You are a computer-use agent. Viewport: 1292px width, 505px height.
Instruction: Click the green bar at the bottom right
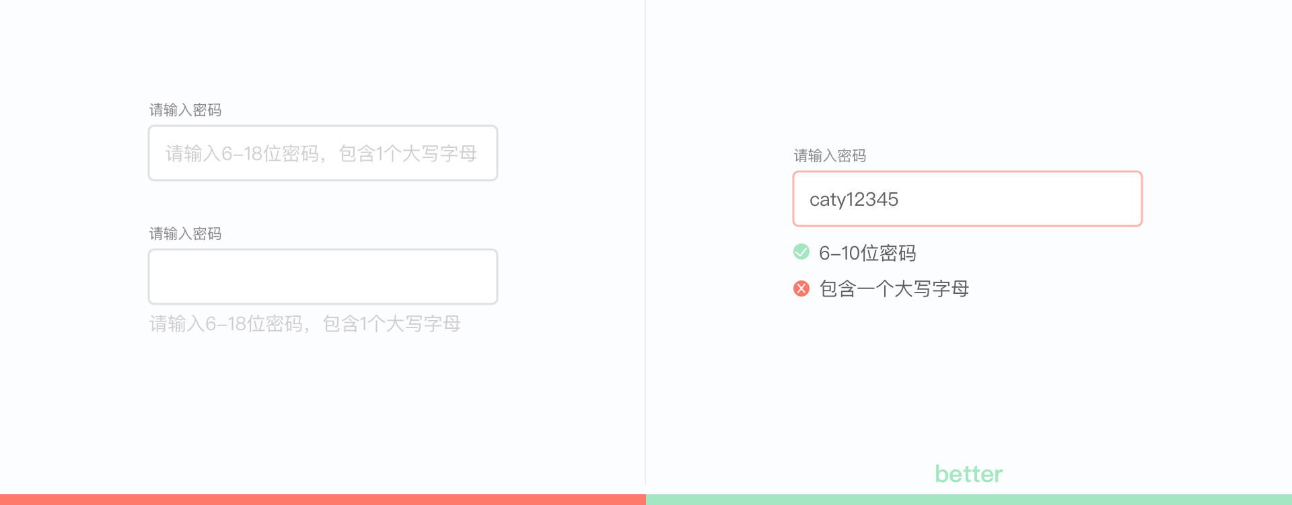(x=968, y=499)
